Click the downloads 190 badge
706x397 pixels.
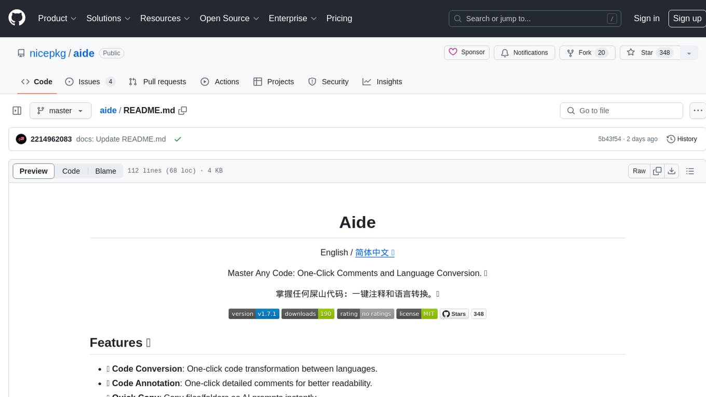308,314
